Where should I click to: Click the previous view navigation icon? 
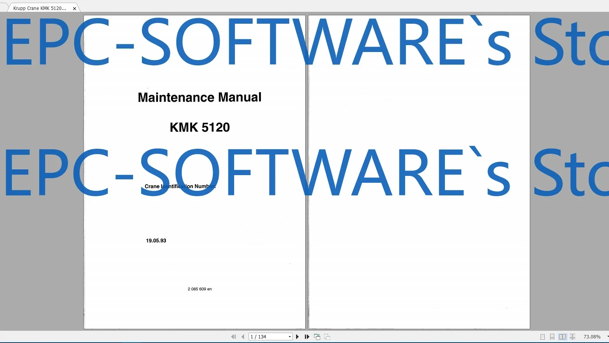[317, 337]
